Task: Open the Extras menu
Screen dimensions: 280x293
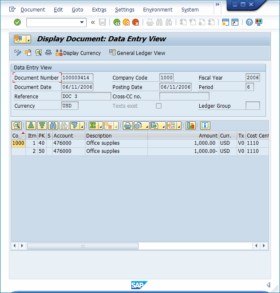Action: point(99,9)
